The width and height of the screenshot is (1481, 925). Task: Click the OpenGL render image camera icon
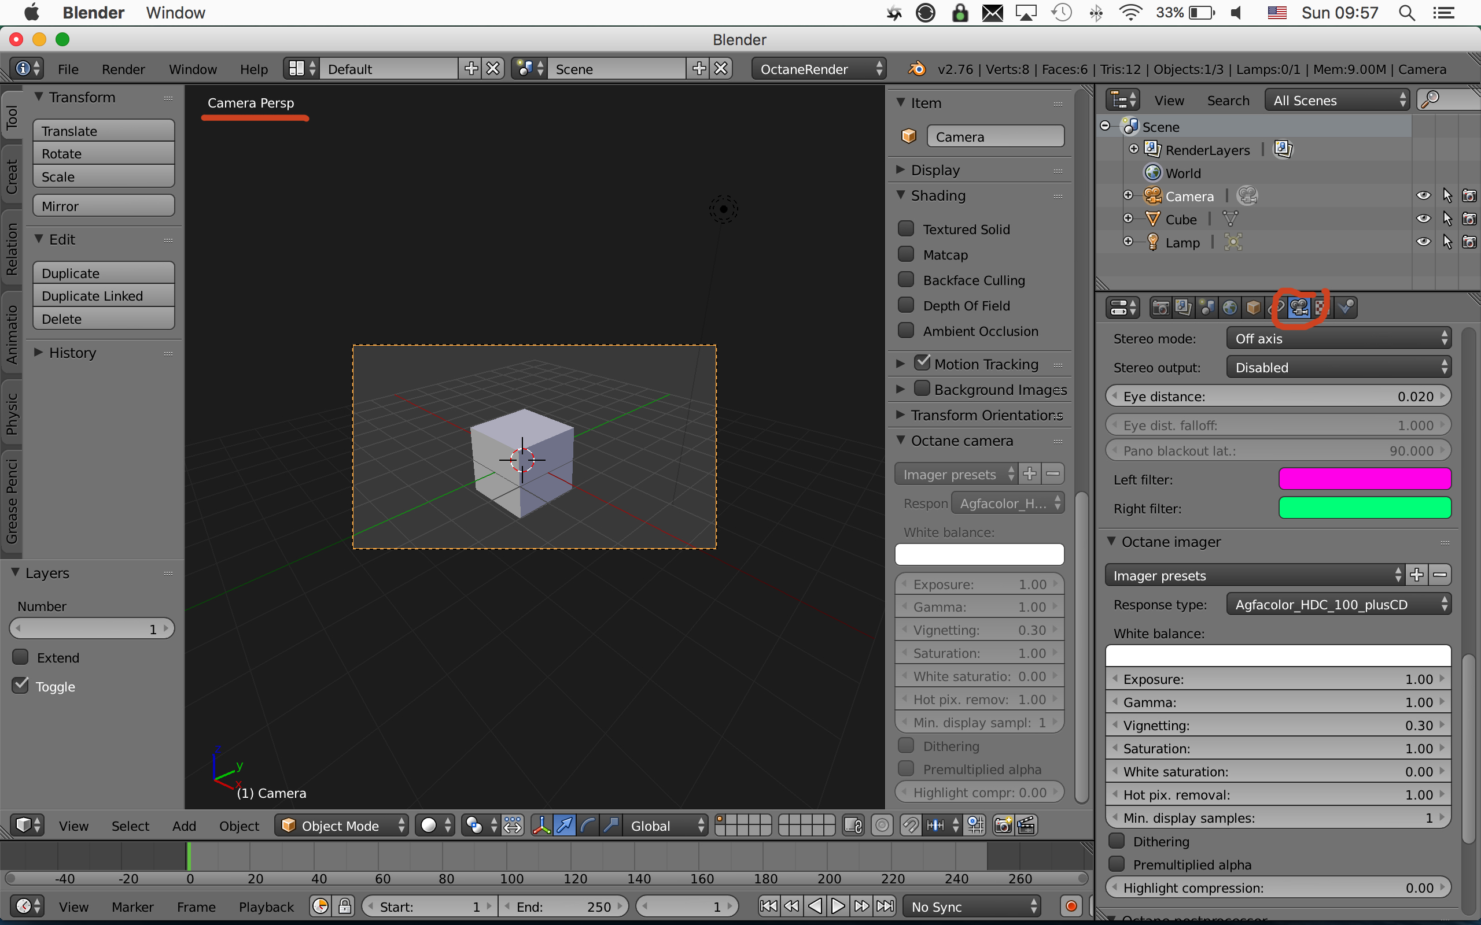coord(1003,826)
